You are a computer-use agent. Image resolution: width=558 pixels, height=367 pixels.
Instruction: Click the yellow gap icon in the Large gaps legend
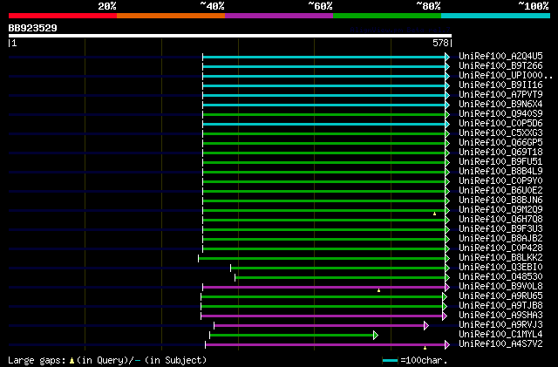click(71, 361)
